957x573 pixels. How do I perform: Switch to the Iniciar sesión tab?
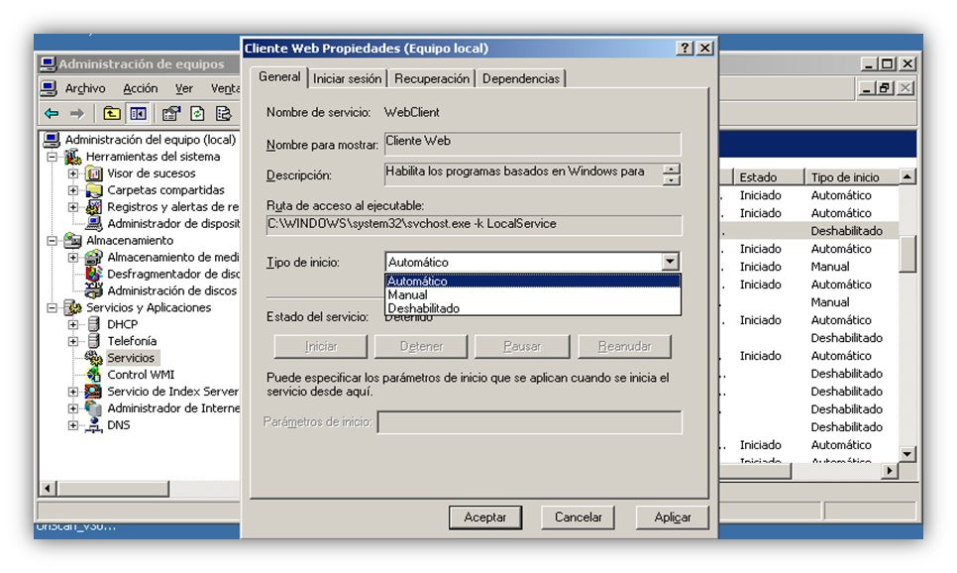point(348,78)
